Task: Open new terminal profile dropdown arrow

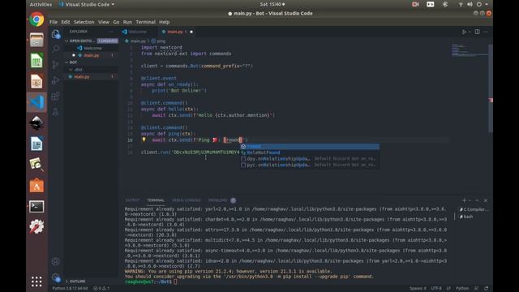Action: pyautogui.click(x=470, y=200)
